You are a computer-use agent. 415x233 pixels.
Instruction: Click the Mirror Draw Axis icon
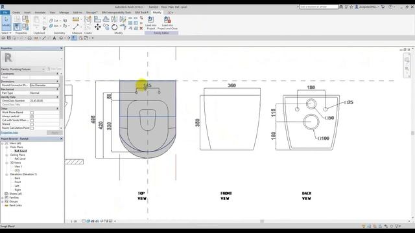tap(123, 19)
